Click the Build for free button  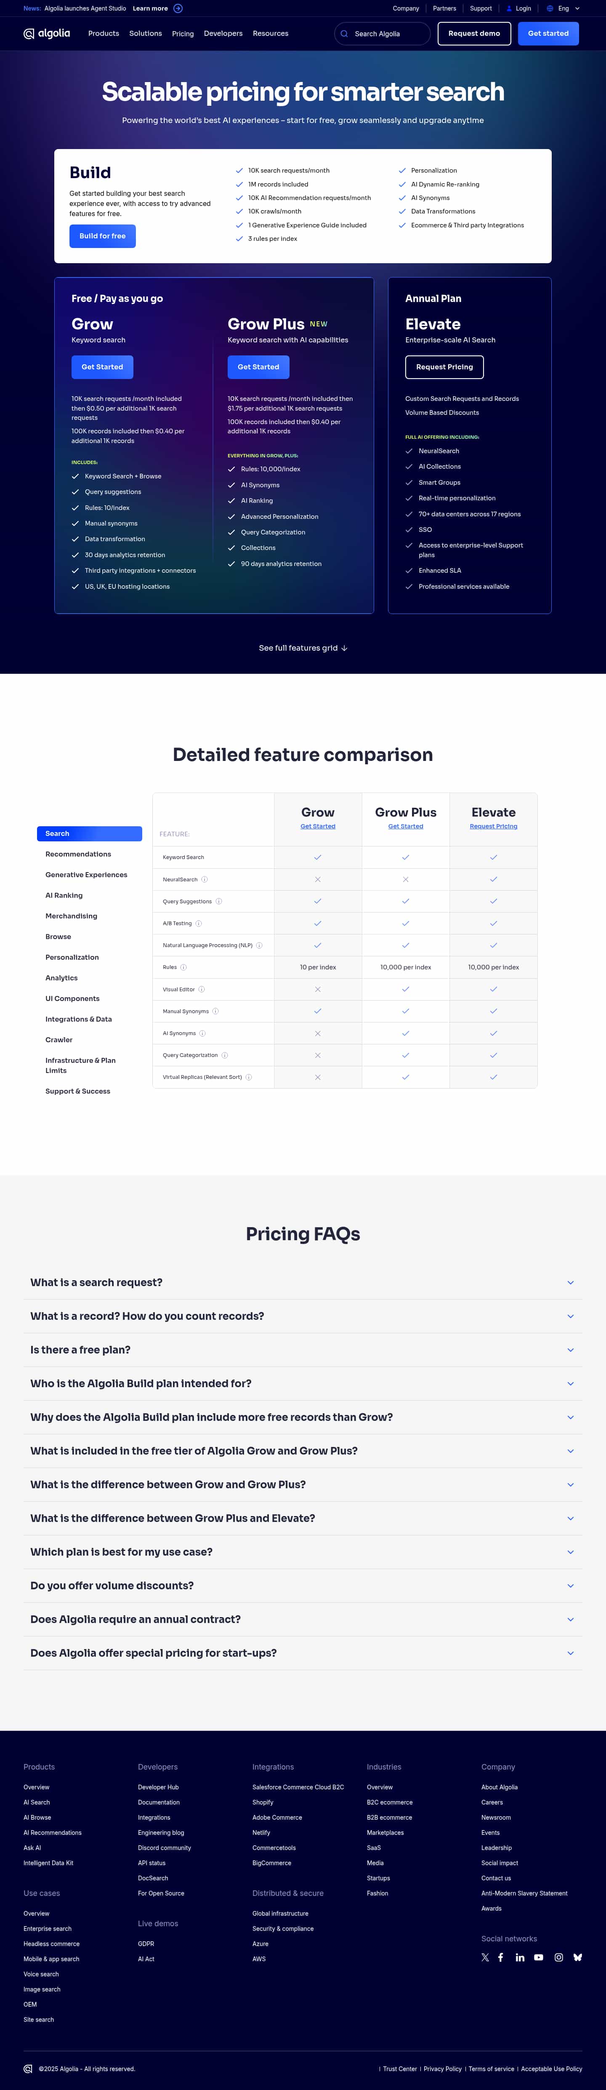[102, 236]
